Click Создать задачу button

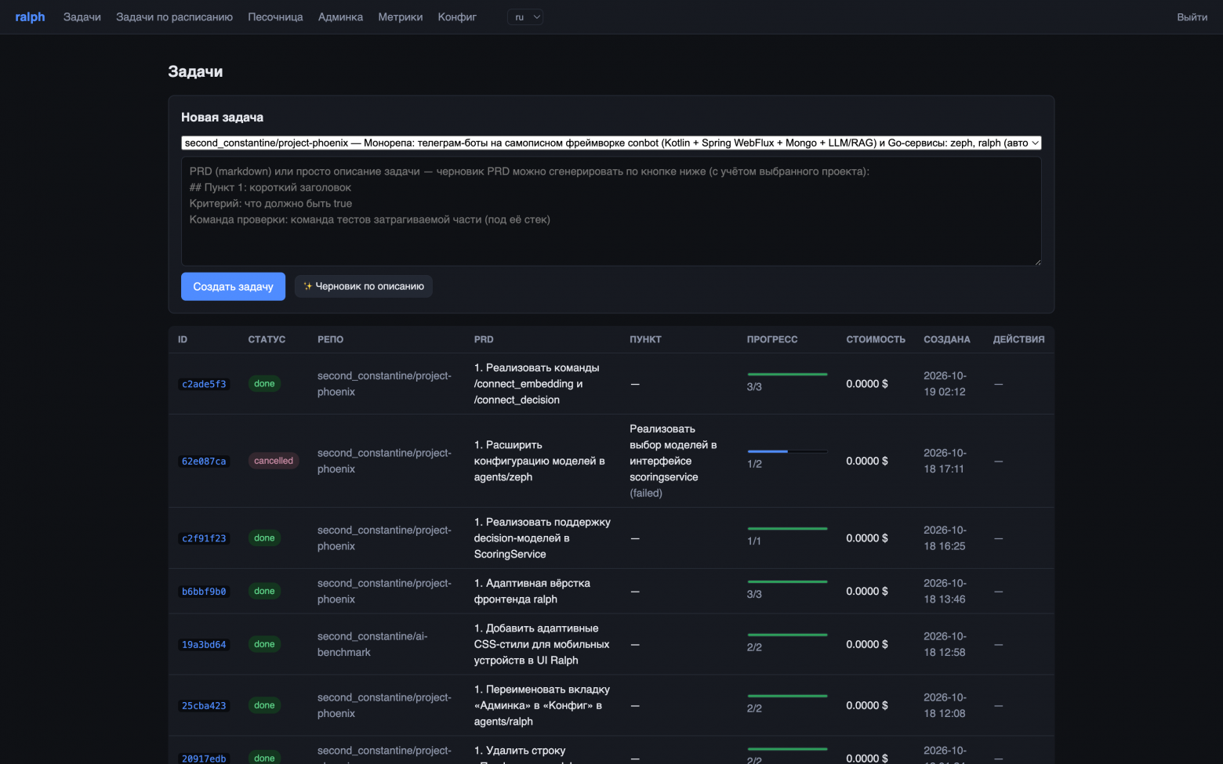click(233, 286)
